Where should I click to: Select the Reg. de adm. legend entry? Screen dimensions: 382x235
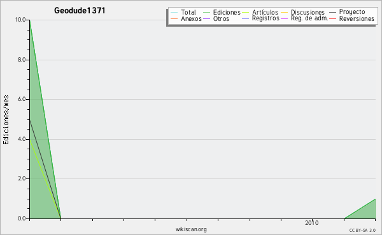click(x=304, y=18)
